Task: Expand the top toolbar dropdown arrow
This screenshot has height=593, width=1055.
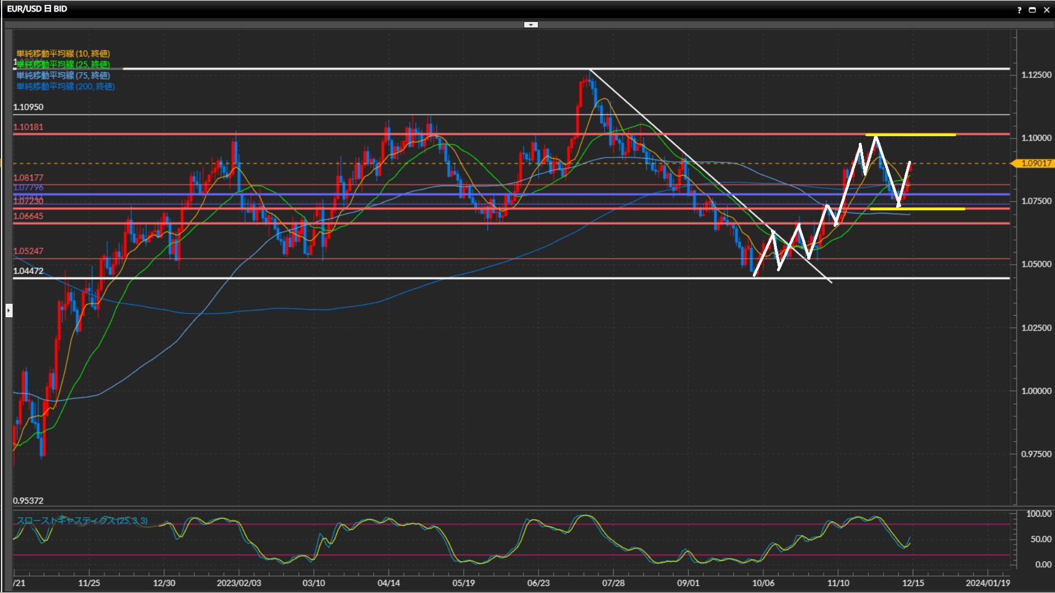Action: [531, 25]
